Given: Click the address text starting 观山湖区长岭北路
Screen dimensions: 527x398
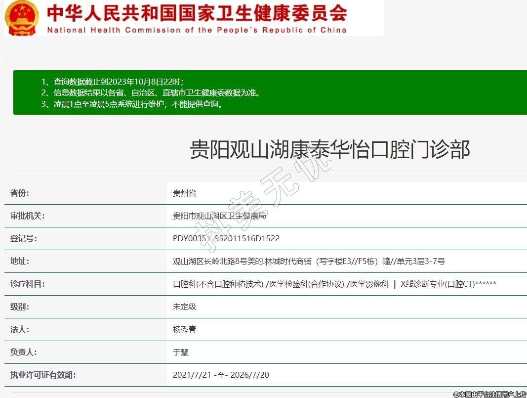Looking at the screenshot, I should pyautogui.click(x=308, y=261).
